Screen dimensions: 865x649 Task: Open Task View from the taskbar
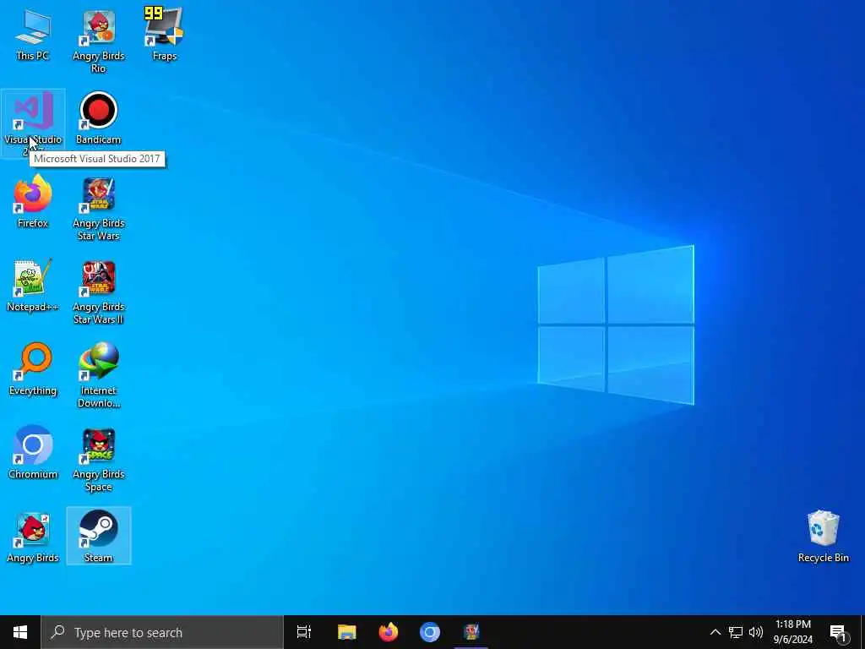(x=304, y=632)
